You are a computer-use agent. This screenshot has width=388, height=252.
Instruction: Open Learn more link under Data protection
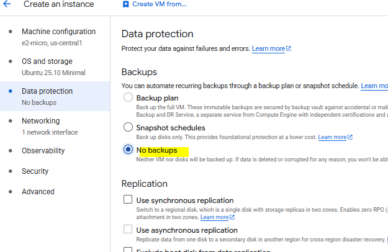tap(268, 49)
